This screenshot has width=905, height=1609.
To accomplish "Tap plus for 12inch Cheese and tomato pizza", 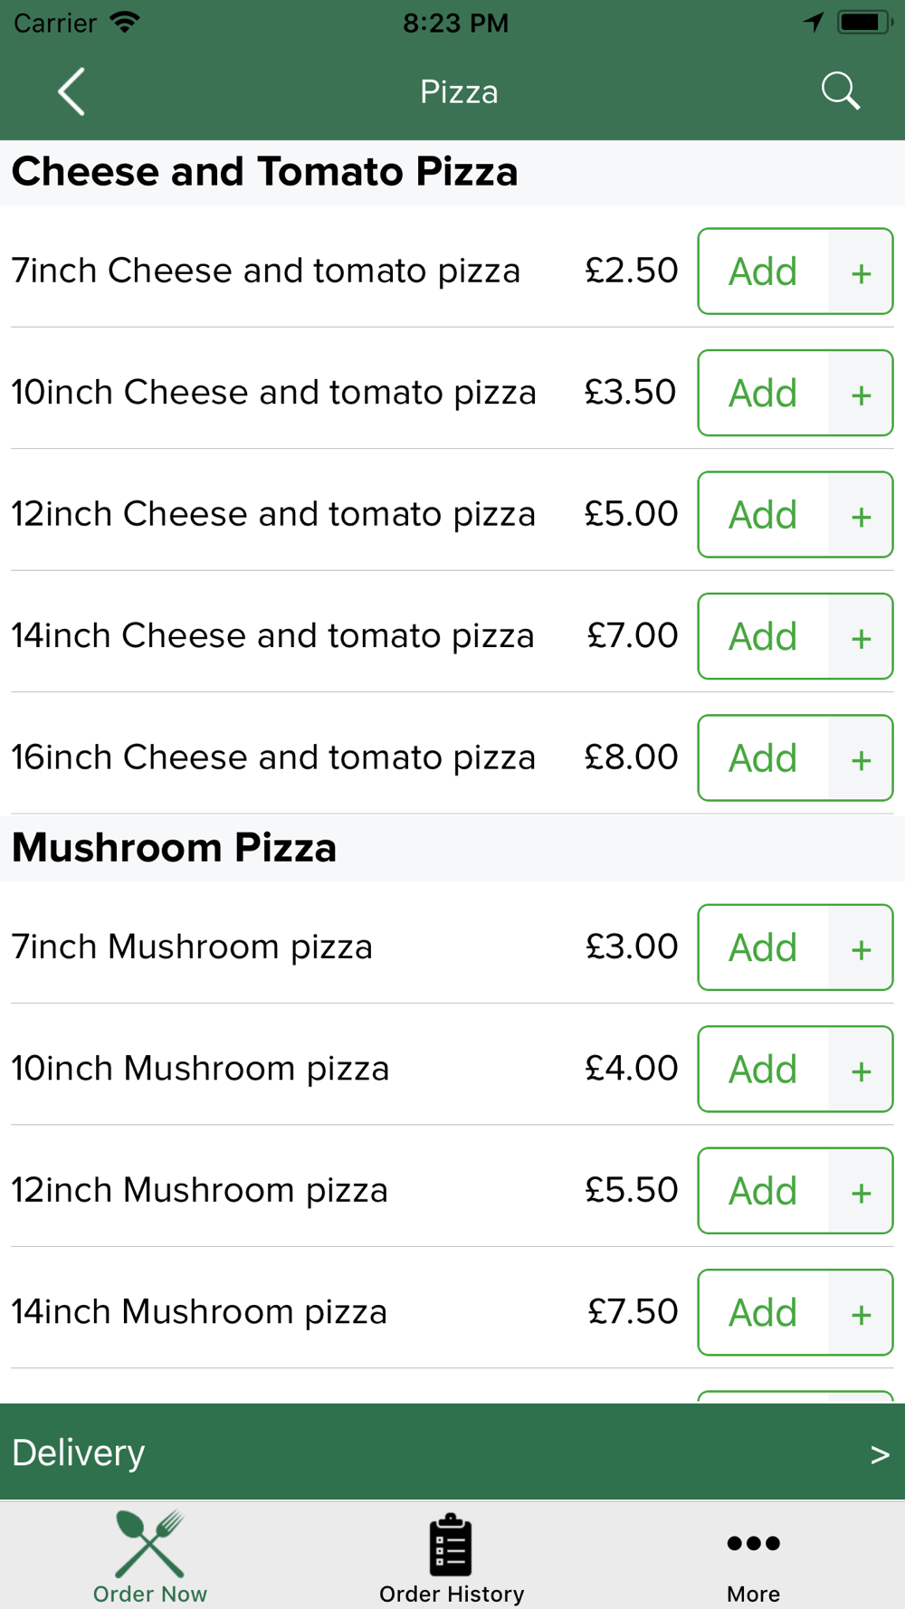I will pos(861,515).
